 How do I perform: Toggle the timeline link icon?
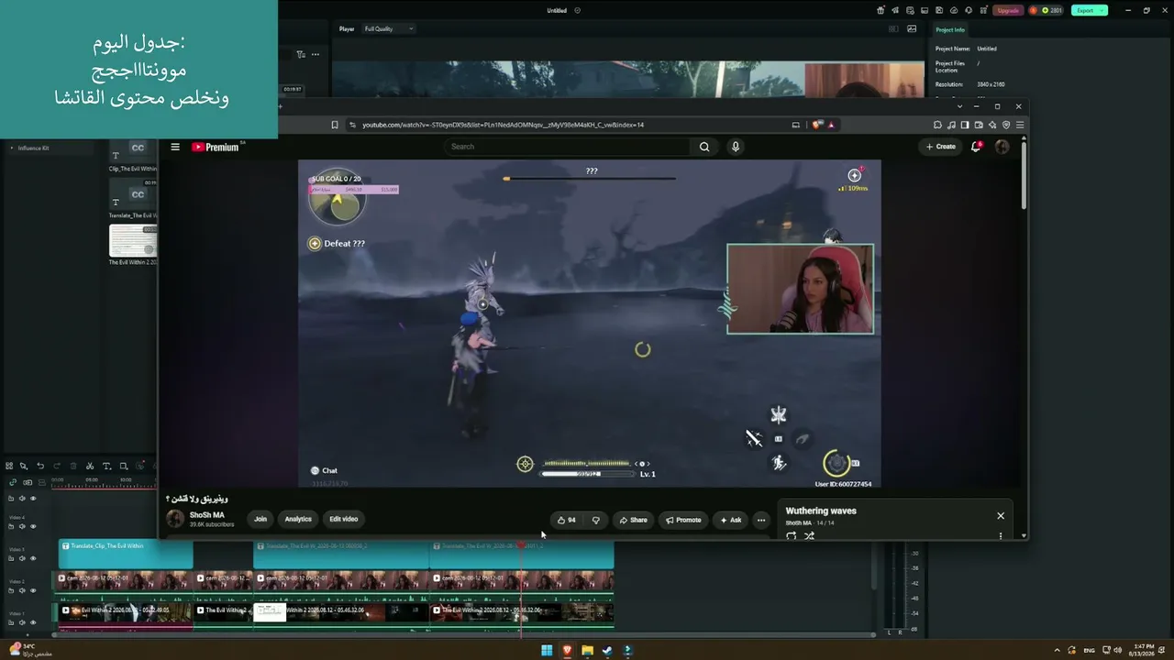(13, 482)
